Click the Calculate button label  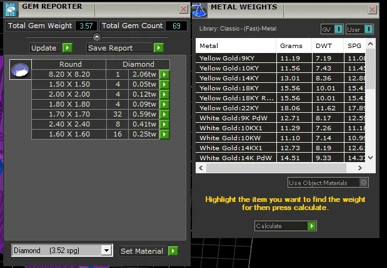click(269, 226)
